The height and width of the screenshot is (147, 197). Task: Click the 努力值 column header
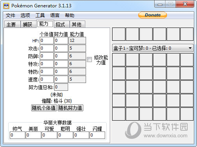[61, 34]
